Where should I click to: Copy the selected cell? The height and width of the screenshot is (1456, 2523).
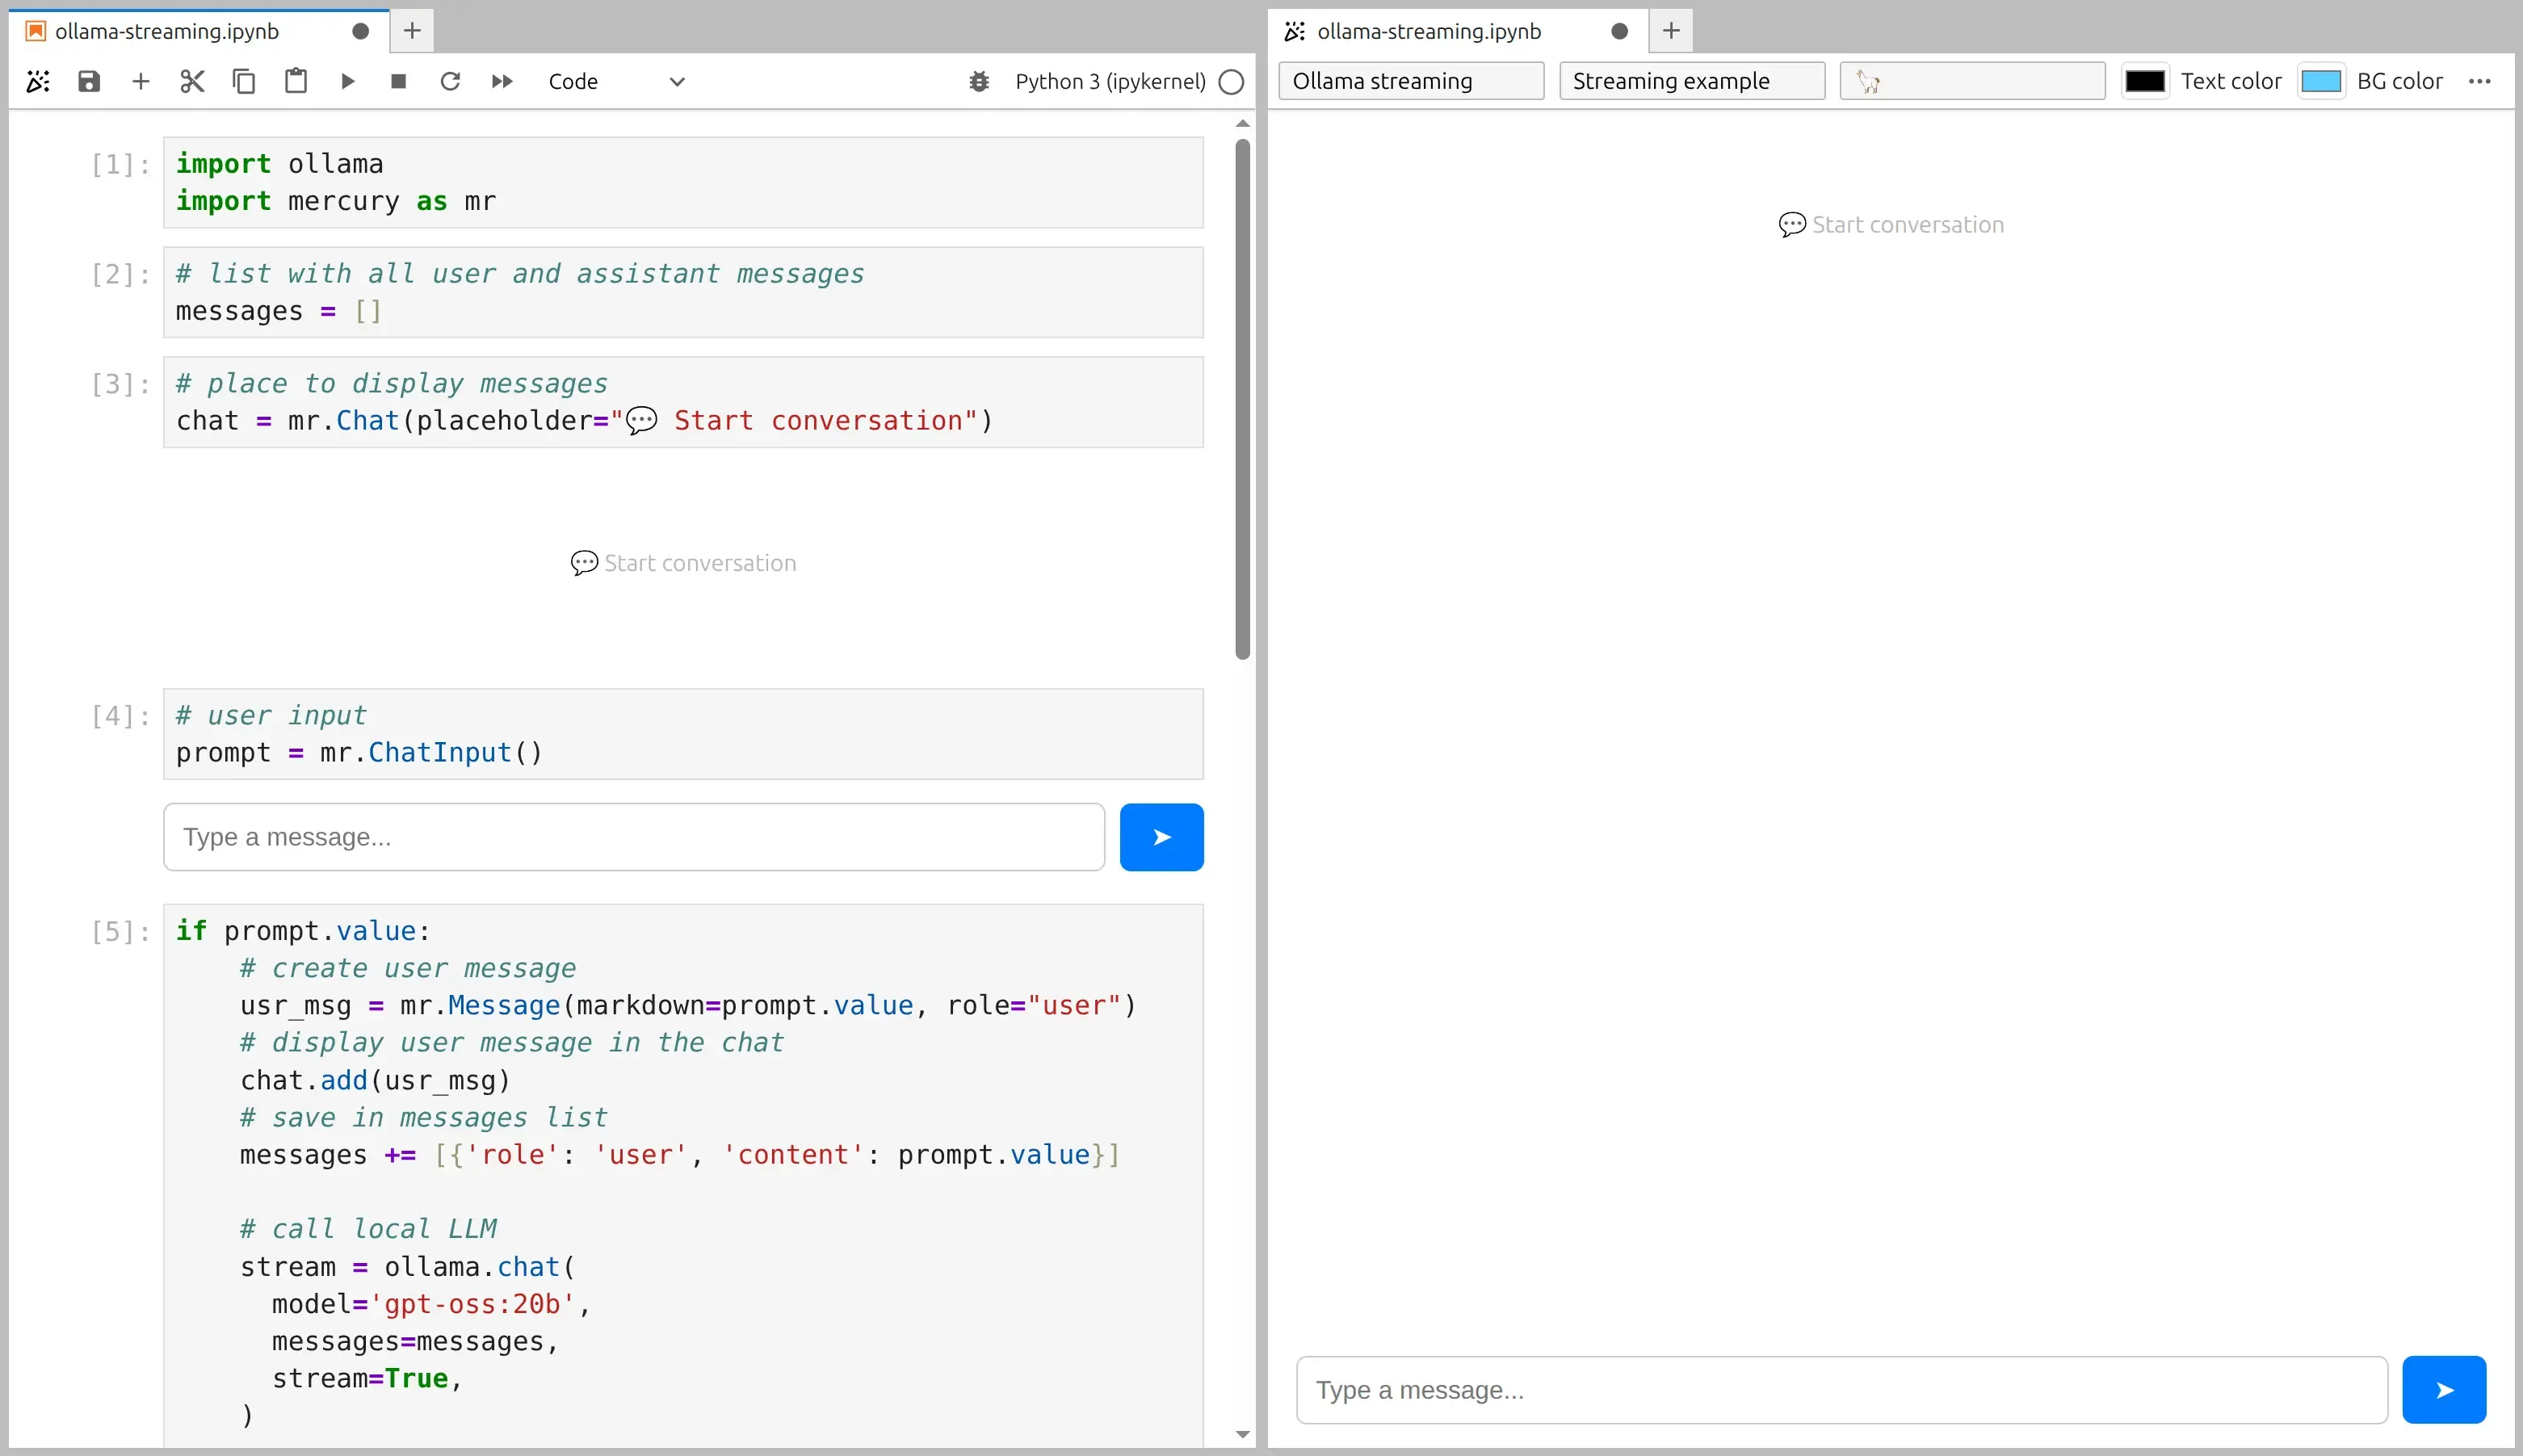(x=243, y=81)
